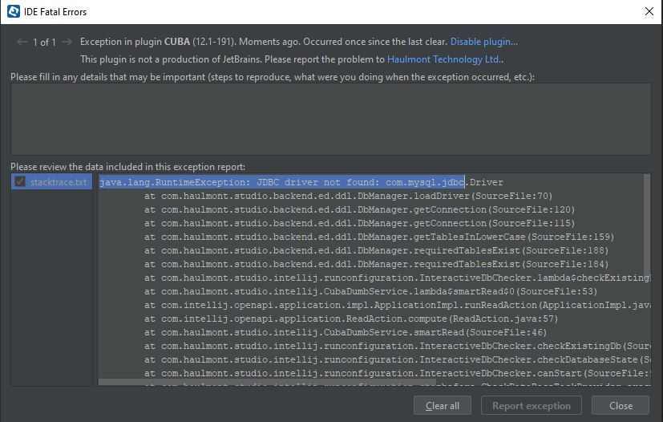Click the plugin name CUBA in header
The width and height of the screenshot is (663, 422).
[x=177, y=42]
